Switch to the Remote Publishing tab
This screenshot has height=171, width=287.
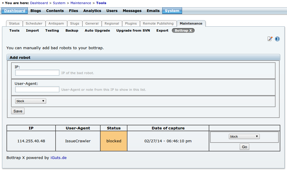(158, 23)
